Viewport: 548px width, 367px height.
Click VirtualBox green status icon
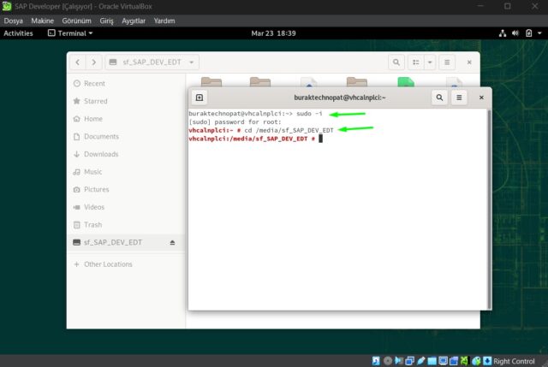(464, 361)
